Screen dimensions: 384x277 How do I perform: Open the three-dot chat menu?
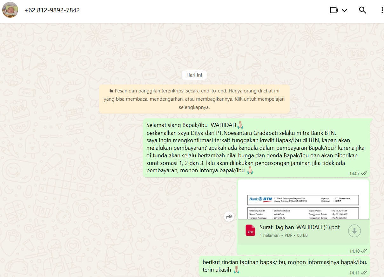coord(382,10)
